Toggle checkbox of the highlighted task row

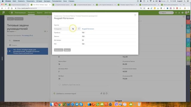point(10,51)
